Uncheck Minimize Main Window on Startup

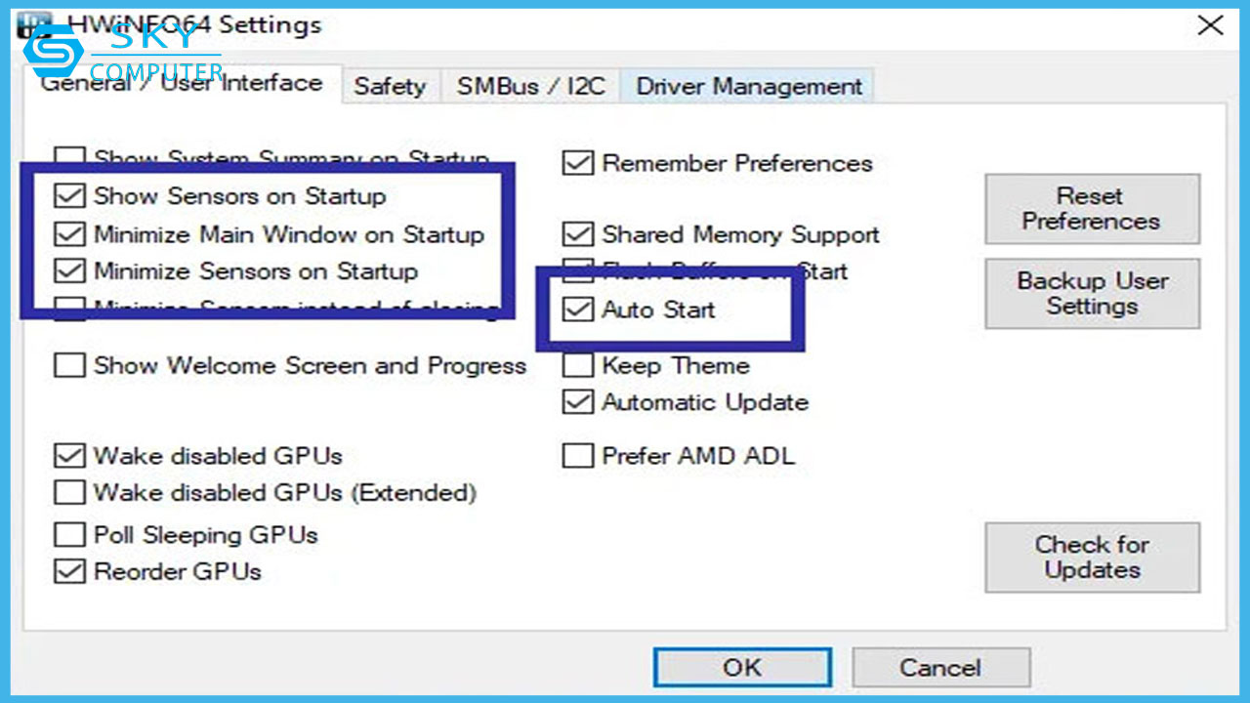point(69,234)
